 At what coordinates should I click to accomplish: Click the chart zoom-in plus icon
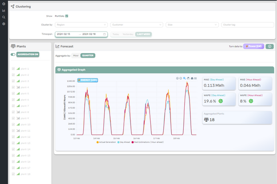click(177, 78)
